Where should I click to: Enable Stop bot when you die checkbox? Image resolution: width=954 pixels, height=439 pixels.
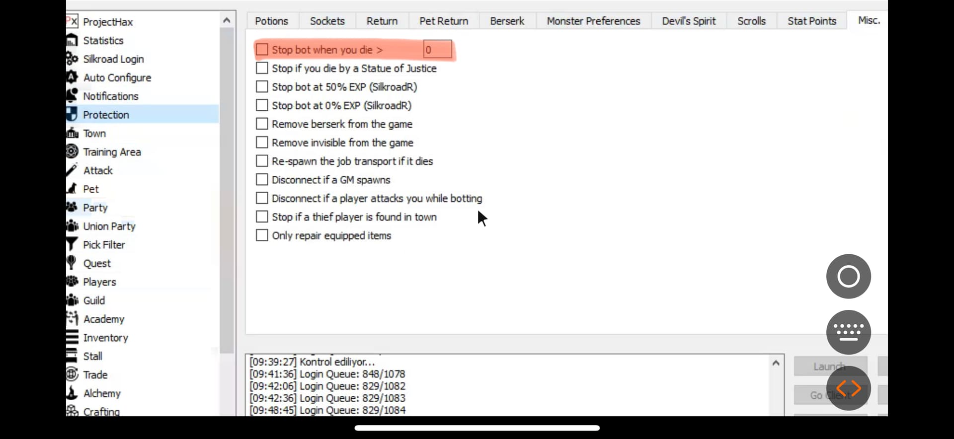pyautogui.click(x=262, y=50)
